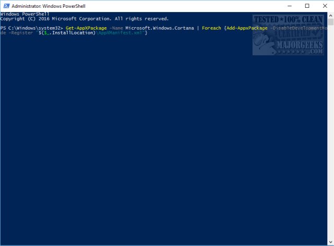The image size is (334, 246).
Task: Click the Microsoft.Windows.Cortana text
Action: [160, 28]
